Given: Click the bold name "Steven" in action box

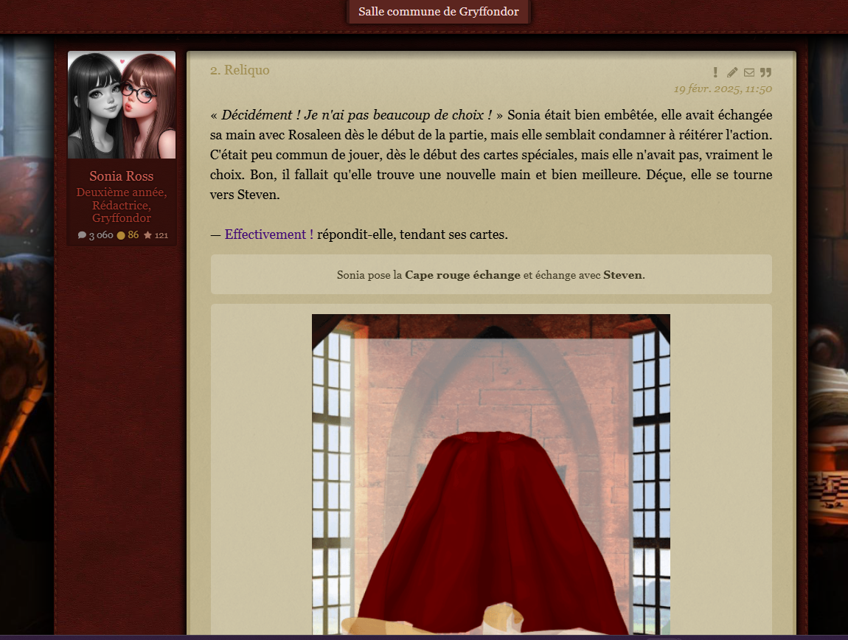Looking at the screenshot, I should pos(623,275).
